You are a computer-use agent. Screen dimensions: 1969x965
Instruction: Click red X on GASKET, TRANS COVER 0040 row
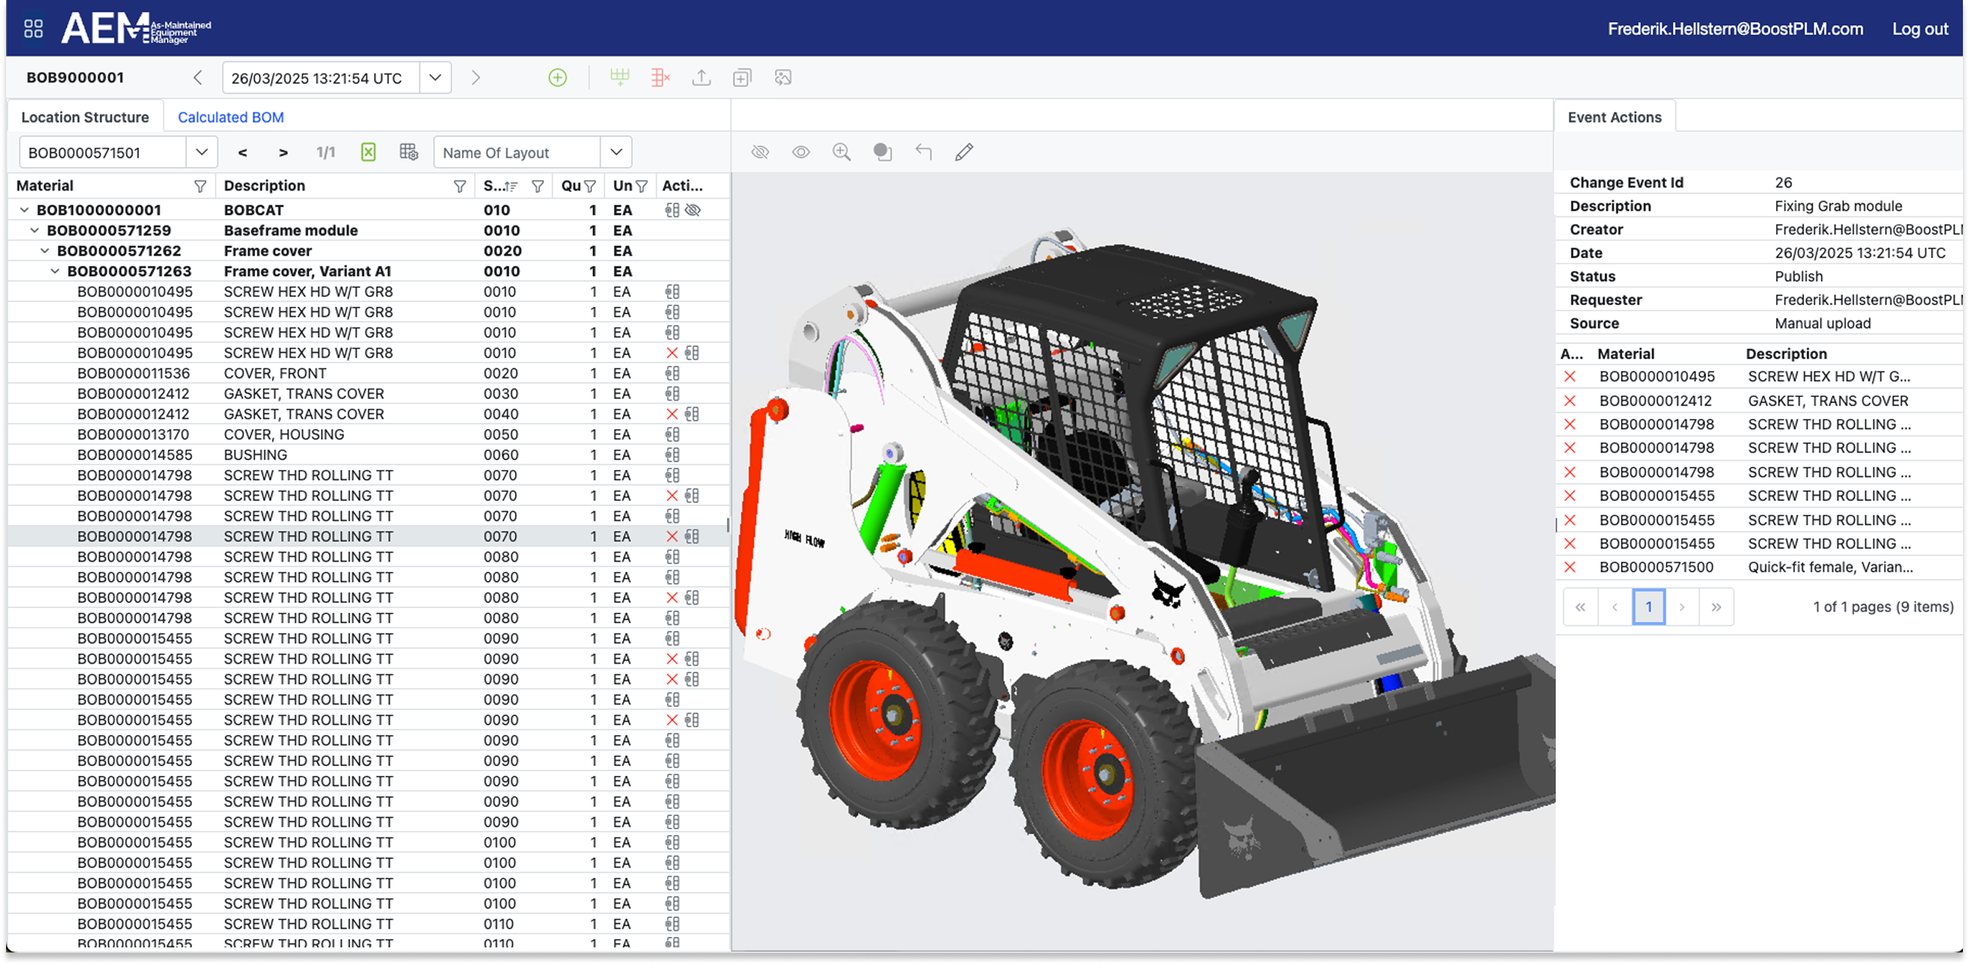(x=672, y=414)
